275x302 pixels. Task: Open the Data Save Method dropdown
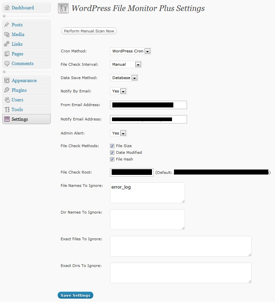coord(124,78)
